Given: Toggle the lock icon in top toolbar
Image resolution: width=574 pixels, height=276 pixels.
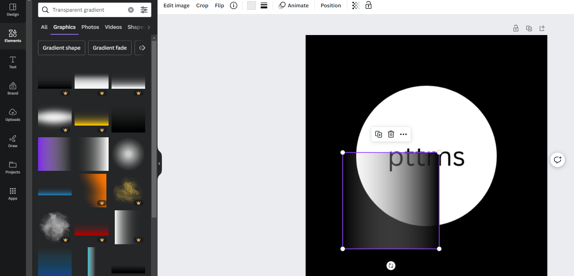Looking at the screenshot, I should tap(369, 5).
